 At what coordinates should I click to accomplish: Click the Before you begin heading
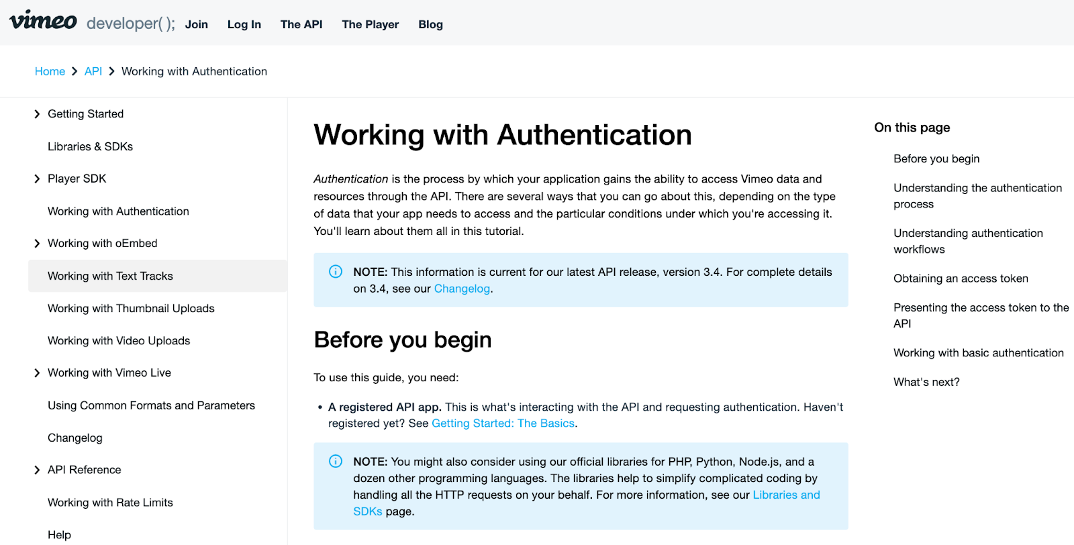tap(403, 340)
